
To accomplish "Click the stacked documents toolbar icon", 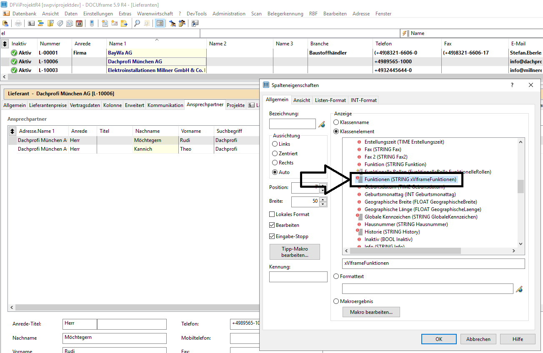I will click(70, 23).
